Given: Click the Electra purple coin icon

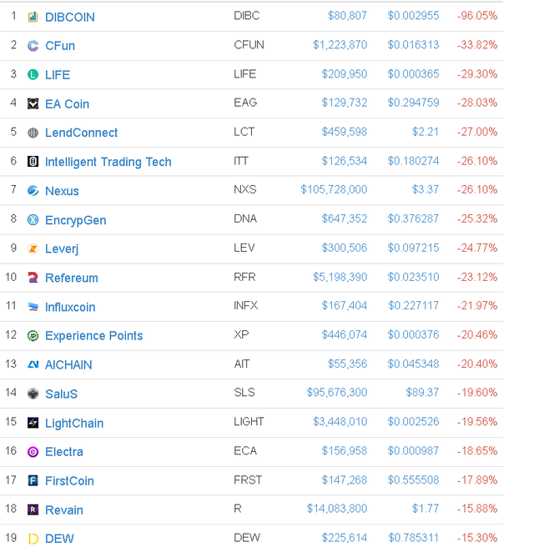Looking at the screenshot, I should point(33,452).
